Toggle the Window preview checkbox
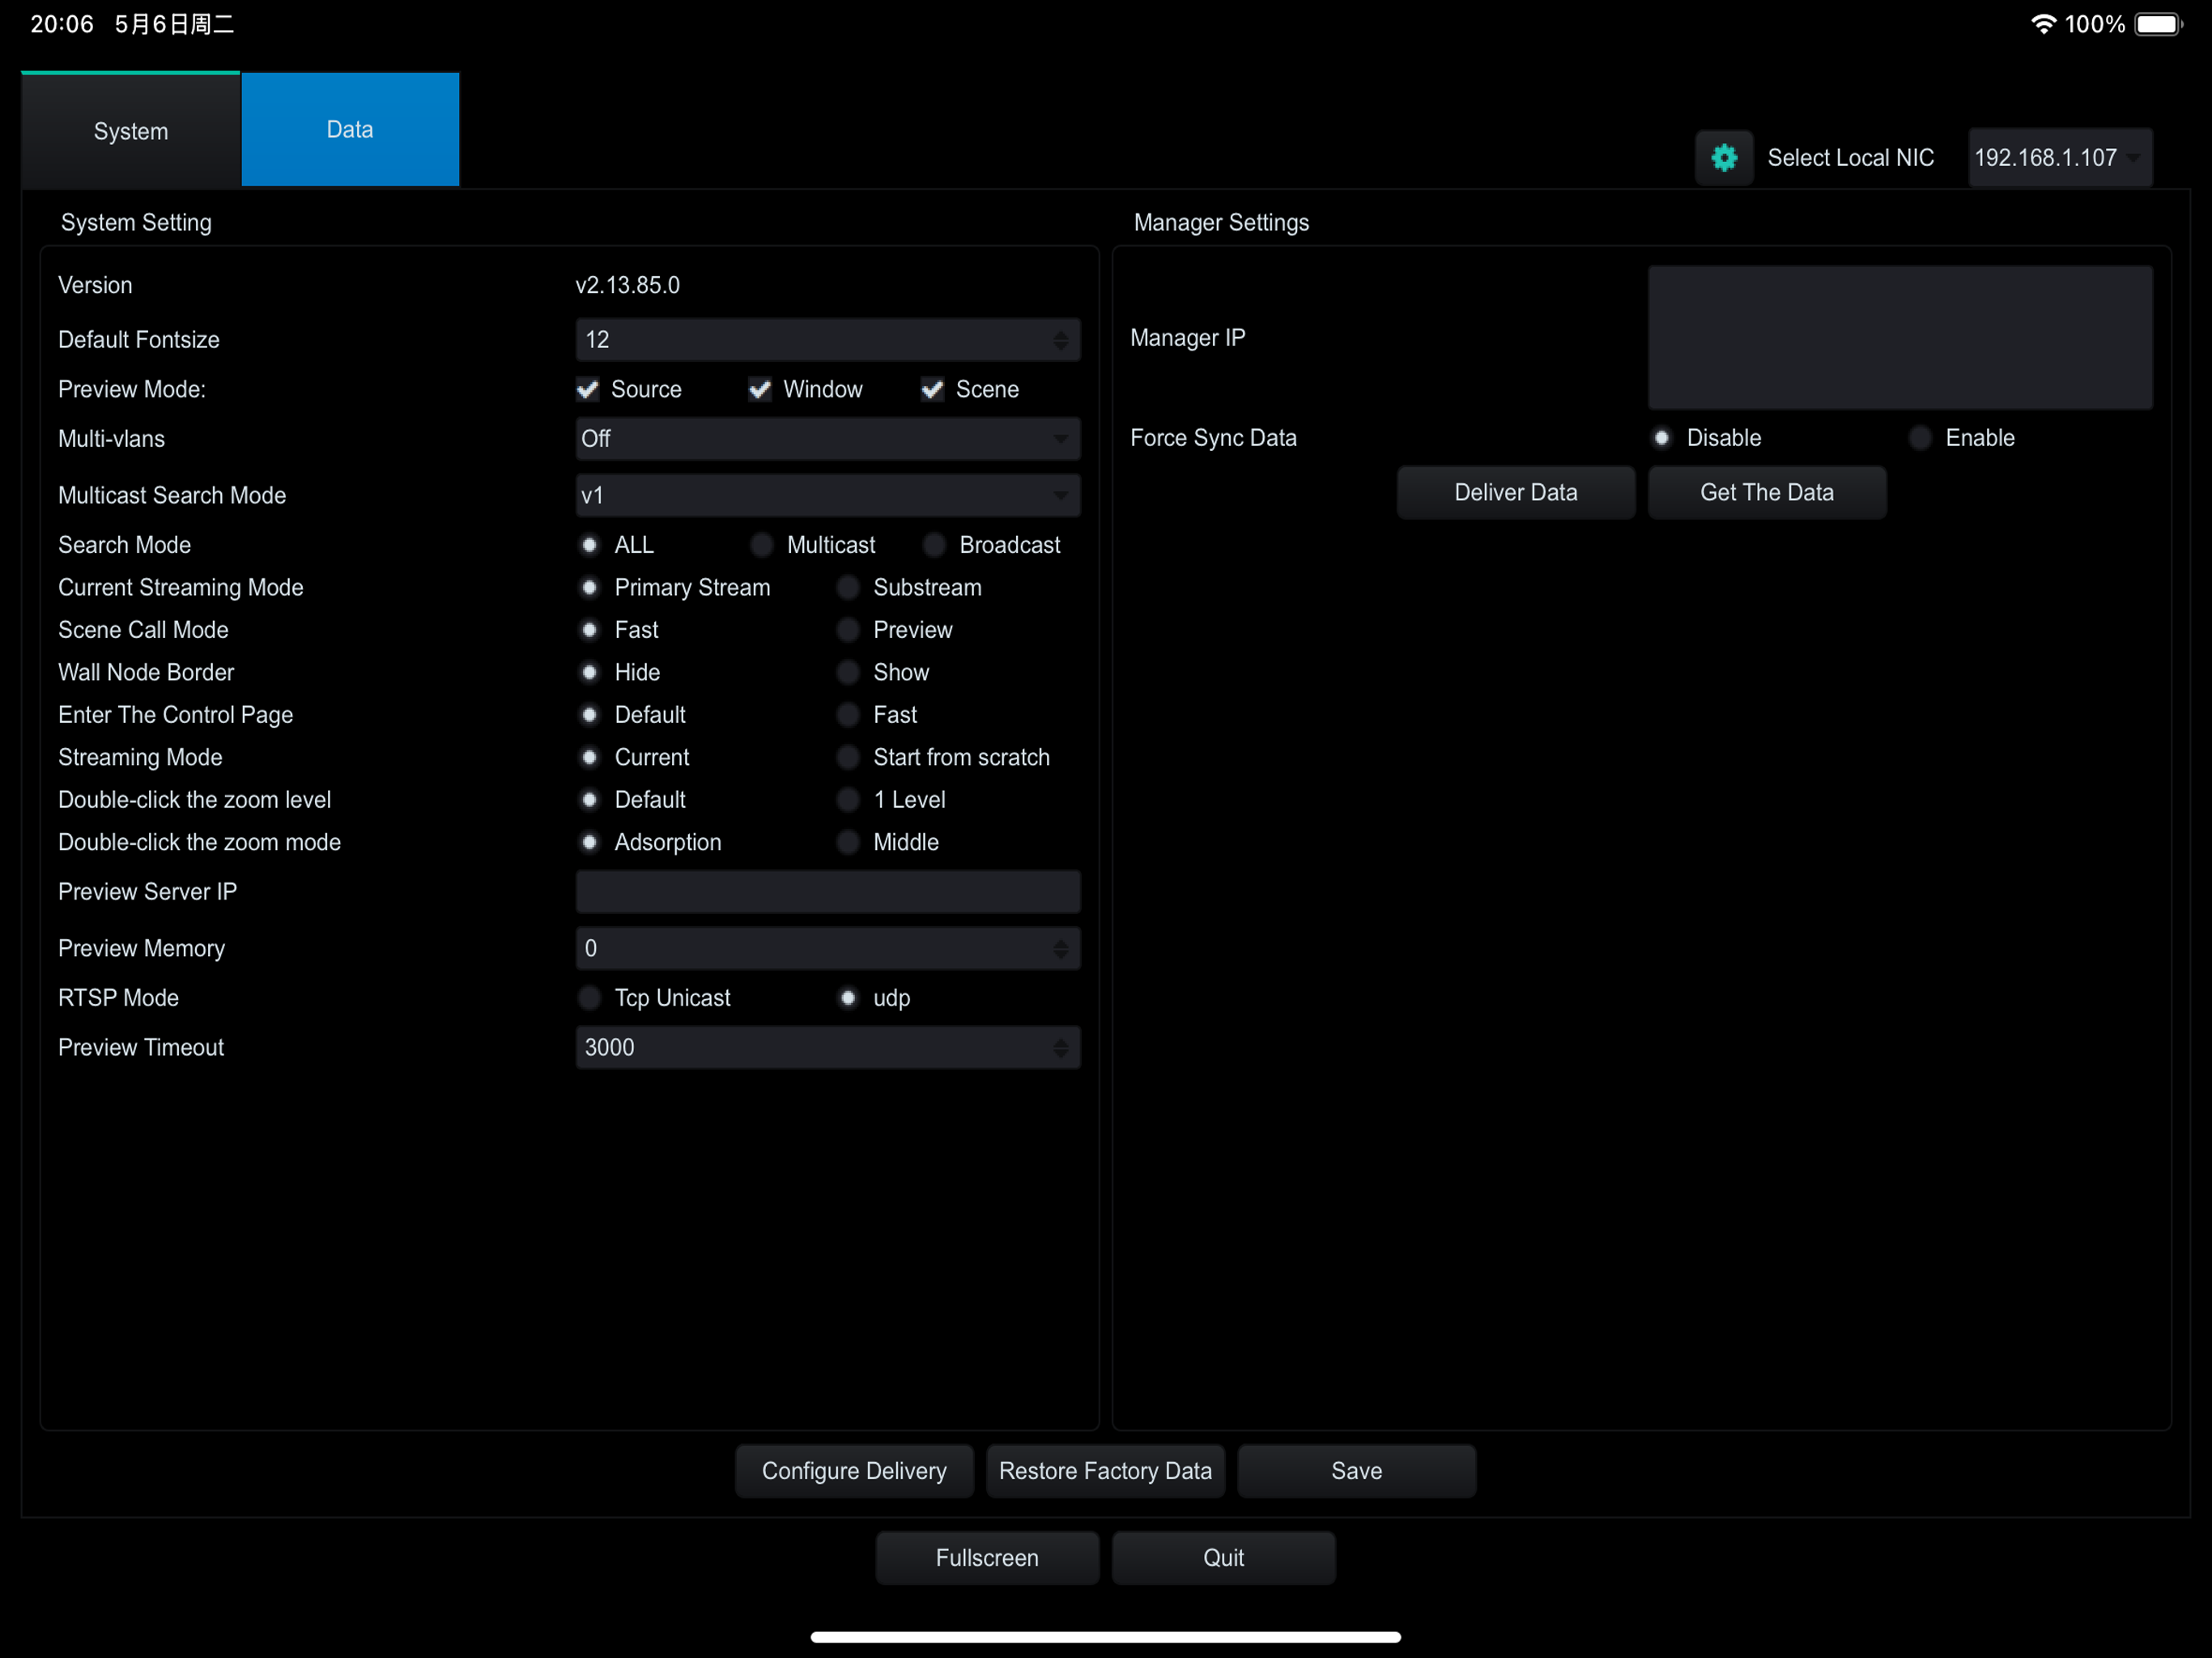 click(760, 389)
